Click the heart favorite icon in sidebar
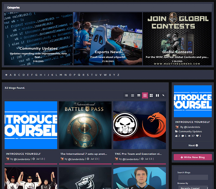Image resolution: width=216 pixels, height=189 pixels. pyautogui.click(x=197, y=136)
